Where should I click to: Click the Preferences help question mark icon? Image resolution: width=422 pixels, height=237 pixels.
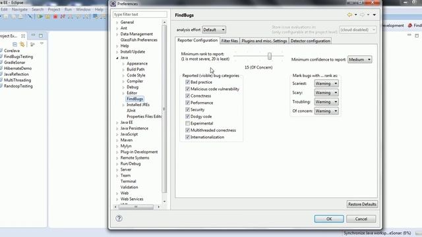119,218
